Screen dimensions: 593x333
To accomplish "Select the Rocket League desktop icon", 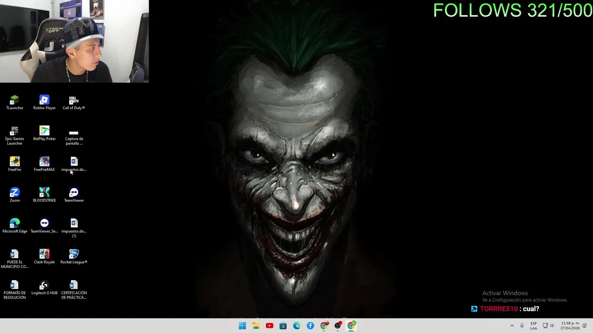I will (x=74, y=257).
